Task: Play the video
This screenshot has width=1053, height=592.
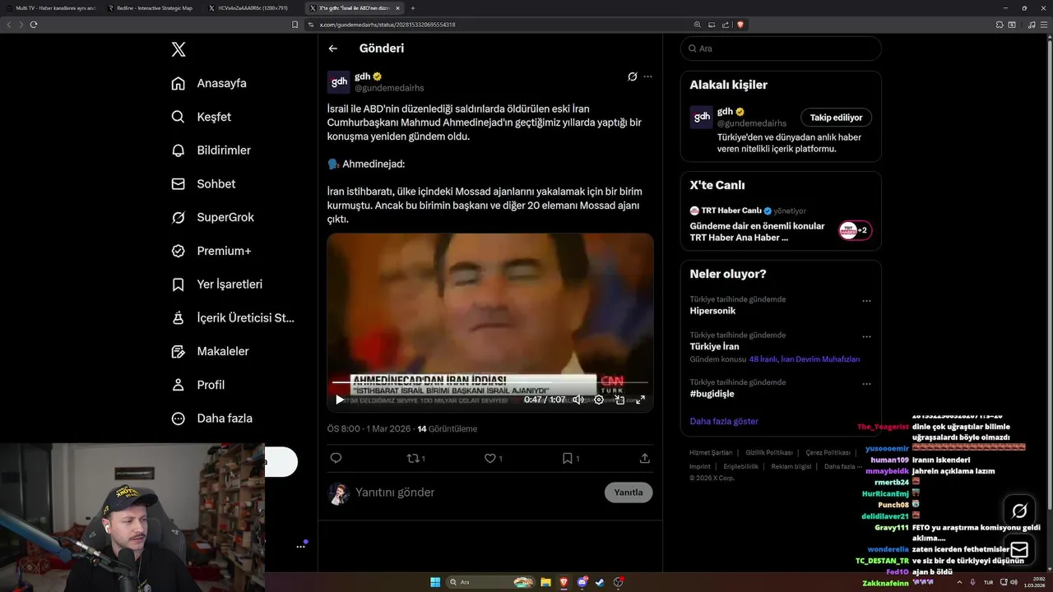Action: (x=340, y=400)
